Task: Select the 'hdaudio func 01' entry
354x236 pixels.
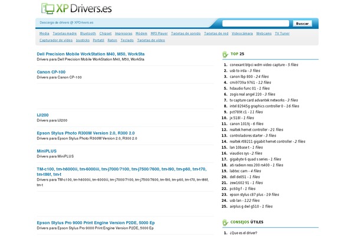Action: [x=250, y=88]
